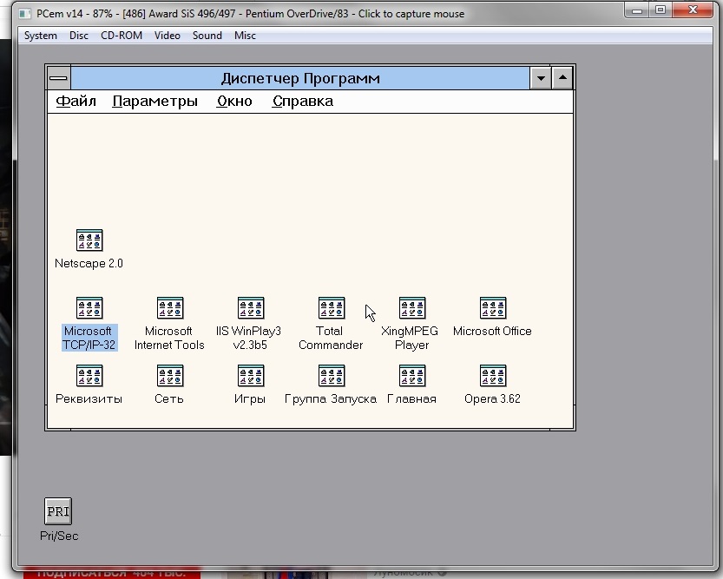Image resolution: width=723 pixels, height=579 pixels.
Task: Select the Реквизиты group icon
Action: point(89,376)
